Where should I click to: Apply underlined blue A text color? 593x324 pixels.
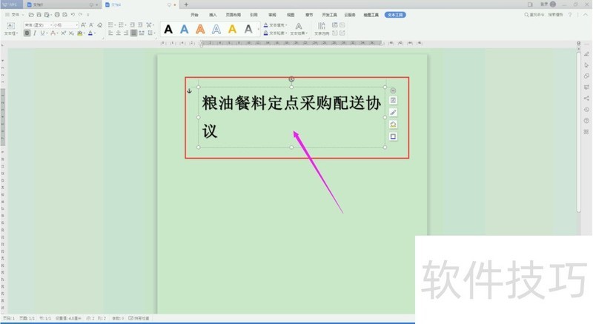[x=91, y=33]
